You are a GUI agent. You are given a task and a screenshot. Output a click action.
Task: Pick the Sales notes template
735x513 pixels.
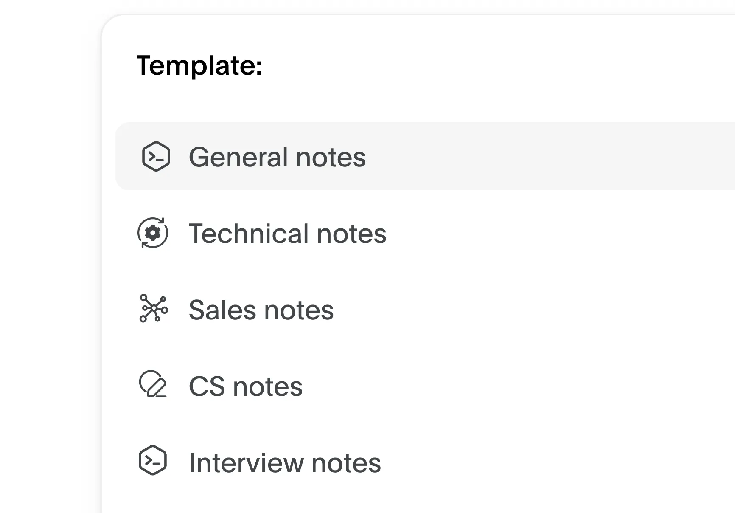(261, 310)
